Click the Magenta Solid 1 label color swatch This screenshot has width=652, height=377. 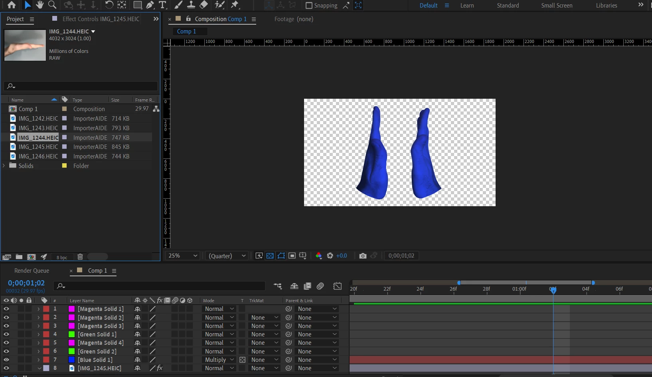tap(46, 309)
